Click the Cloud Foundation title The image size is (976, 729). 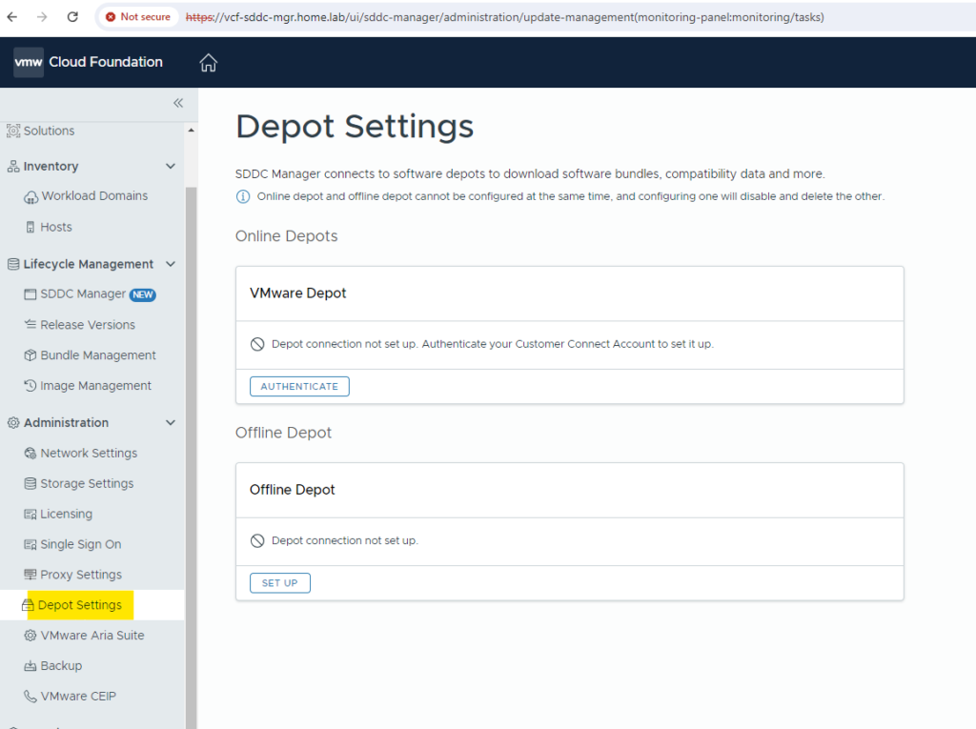[106, 62]
